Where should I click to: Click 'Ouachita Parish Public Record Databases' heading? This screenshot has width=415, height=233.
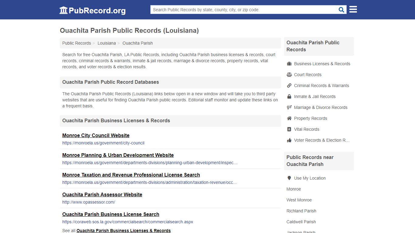pyautogui.click(x=111, y=82)
